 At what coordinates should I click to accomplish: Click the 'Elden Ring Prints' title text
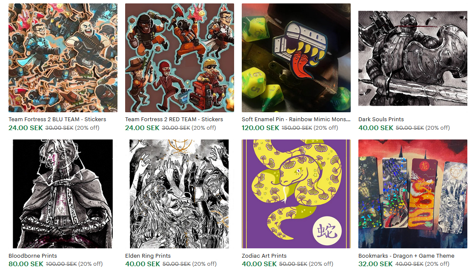point(148,256)
